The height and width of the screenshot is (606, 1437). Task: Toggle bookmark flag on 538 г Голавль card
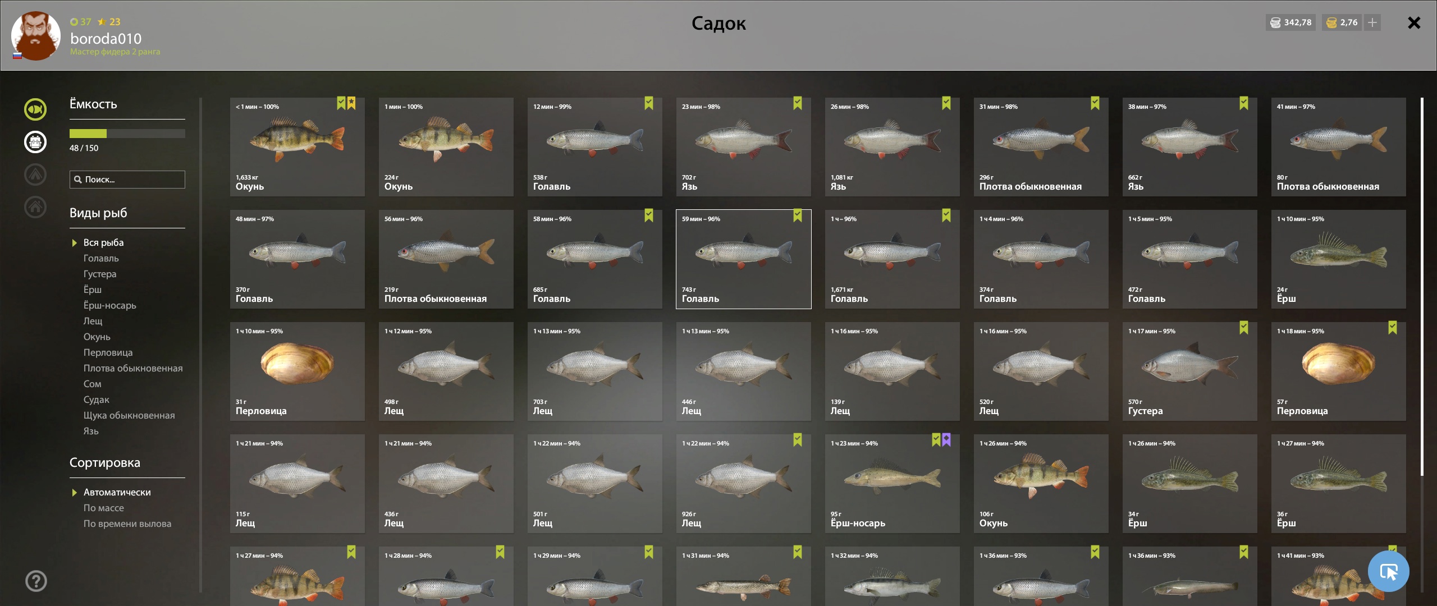(649, 103)
